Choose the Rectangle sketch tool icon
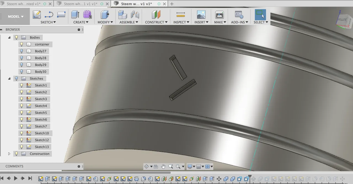The width and height of the screenshot is (353, 184). coord(61,15)
